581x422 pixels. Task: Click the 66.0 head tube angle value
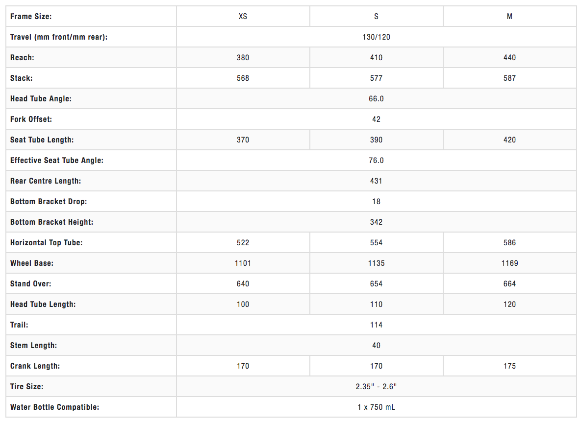click(376, 99)
